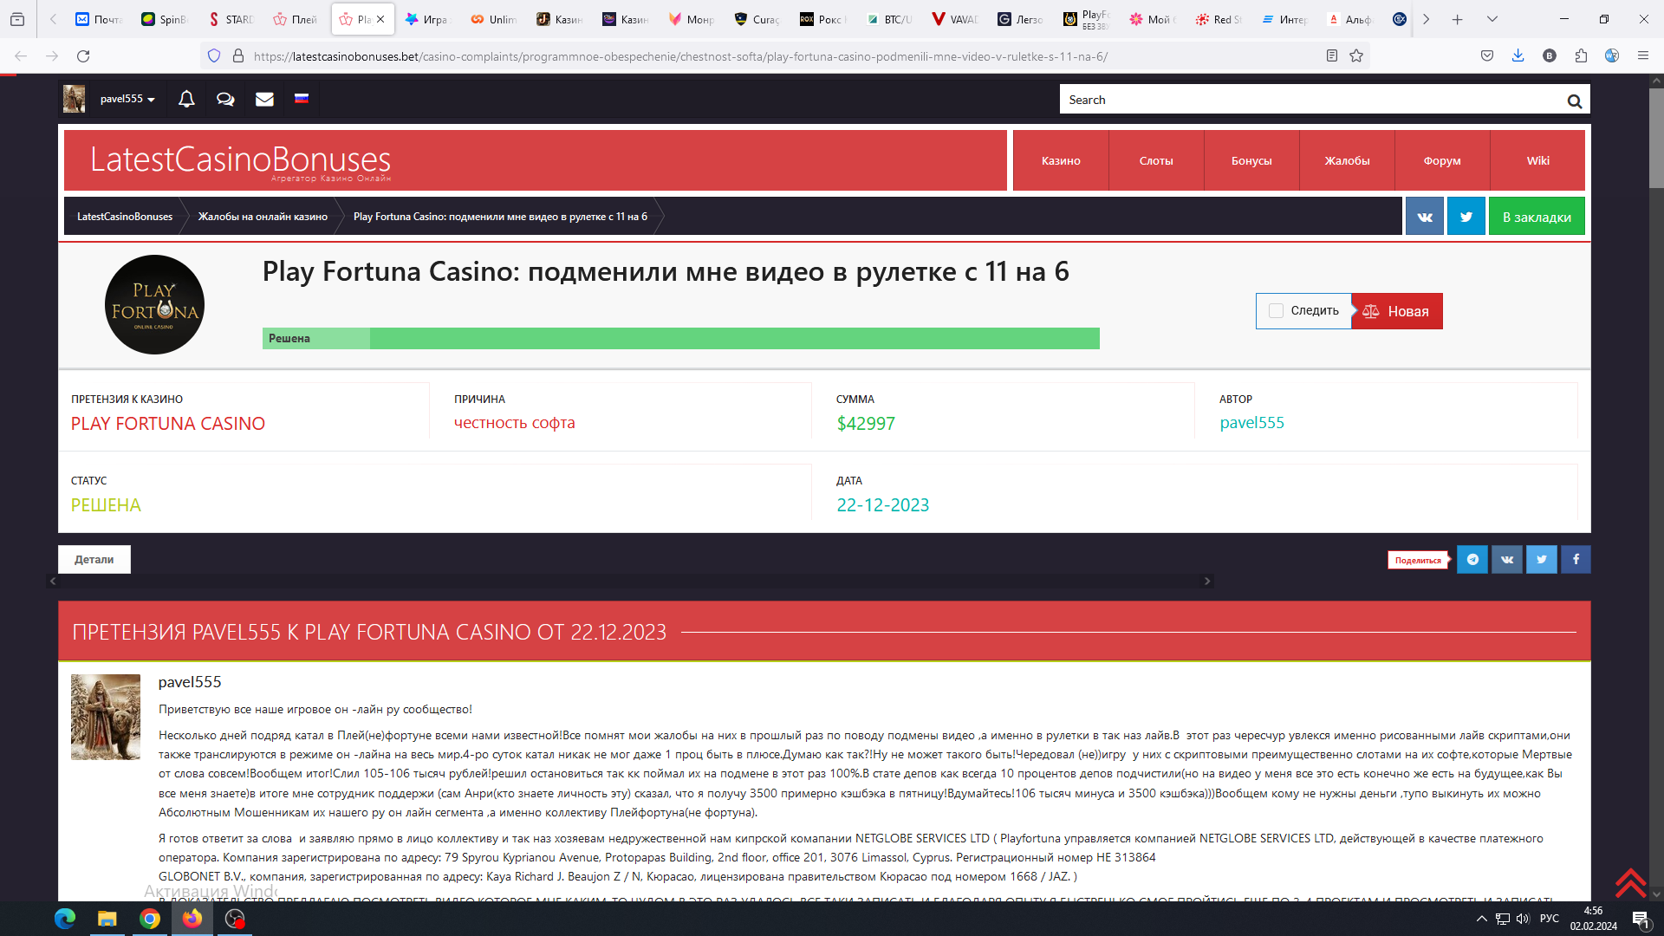This screenshot has width=1664, height=936.
Task: Expand pavel555 user dropdown menu
Action: (x=127, y=99)
